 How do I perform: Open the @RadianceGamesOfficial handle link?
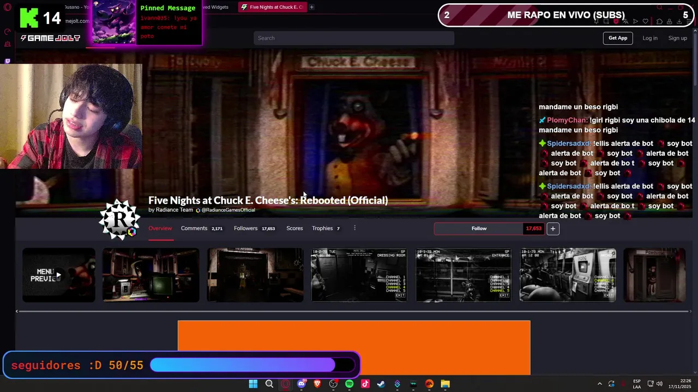click(228, 210)
